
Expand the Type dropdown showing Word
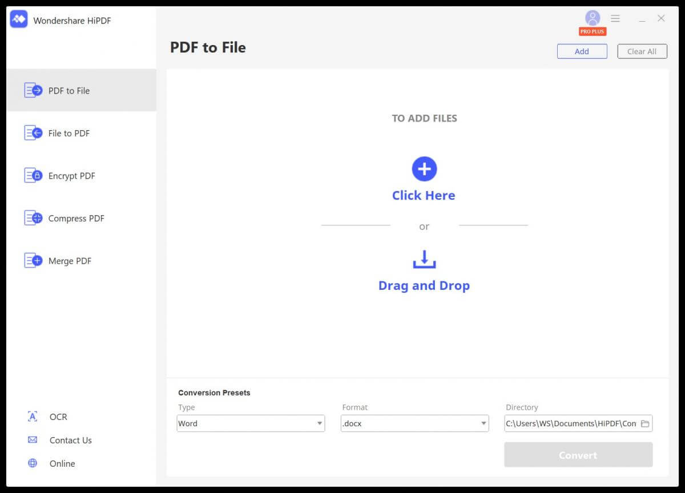click(x=251, y=423)
